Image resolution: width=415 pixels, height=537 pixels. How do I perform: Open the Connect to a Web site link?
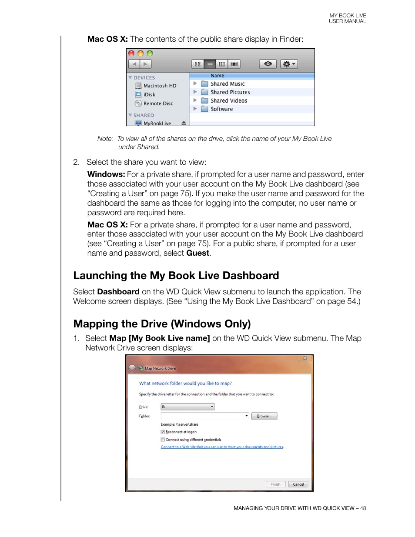coord(222,447)
